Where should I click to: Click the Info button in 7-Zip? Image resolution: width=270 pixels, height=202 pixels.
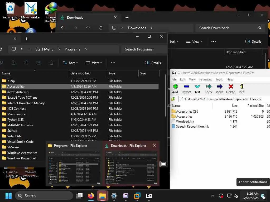242,89
